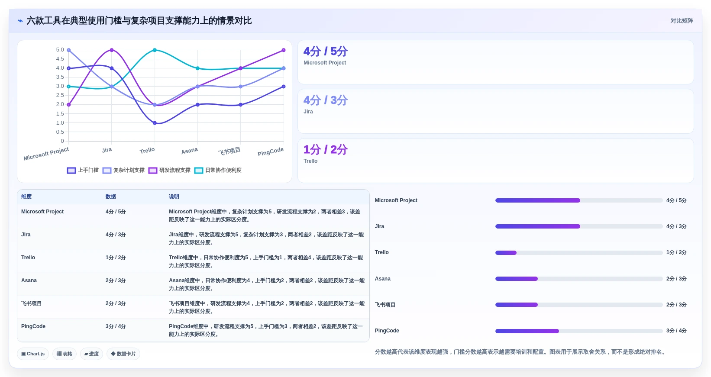Click the Asana x-axis label on chart
This screenshot has width=711, height=377.
189,151
